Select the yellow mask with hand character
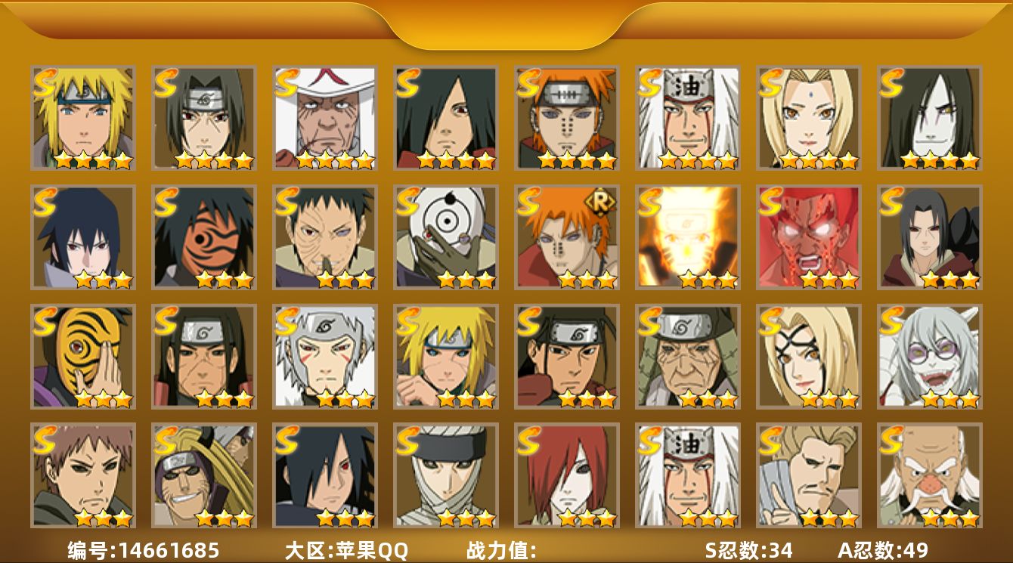Image resolution: width=1013 pixels, height=563 pixels. pyautogui.click(x=82, y=357)
